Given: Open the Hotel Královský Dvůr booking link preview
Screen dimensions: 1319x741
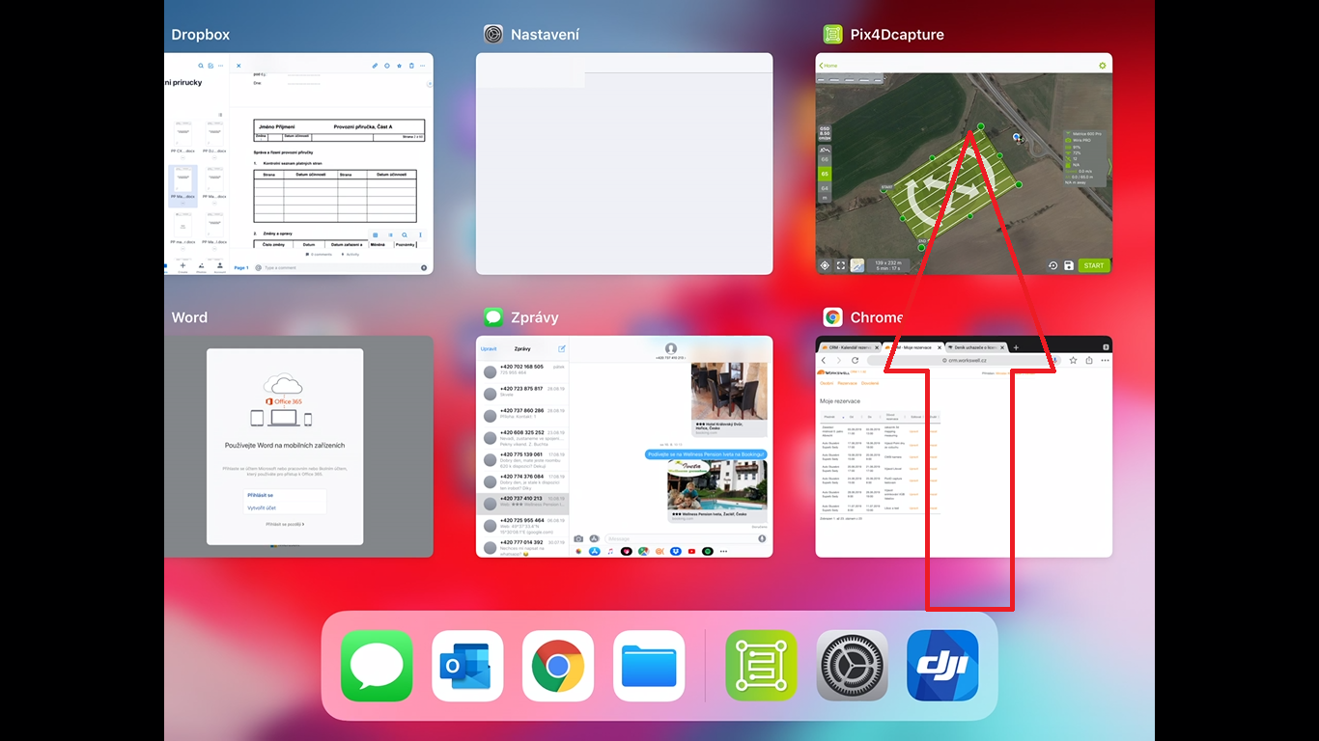Looking at the screenshot, I should tap(729, 398).
